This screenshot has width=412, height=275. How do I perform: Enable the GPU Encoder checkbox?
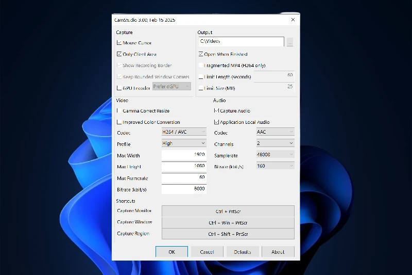[x=119, y=88]
